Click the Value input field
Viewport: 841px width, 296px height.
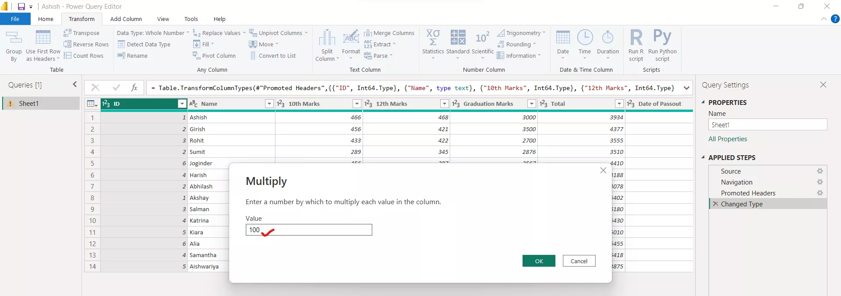(309, 230)
